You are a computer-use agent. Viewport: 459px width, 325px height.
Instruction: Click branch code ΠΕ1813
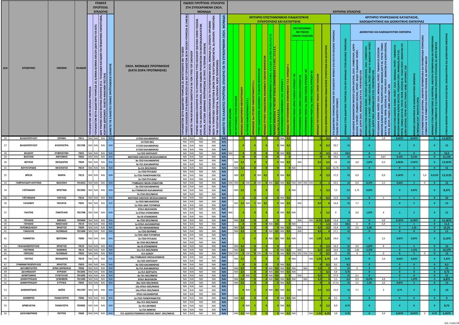[81, 183]
